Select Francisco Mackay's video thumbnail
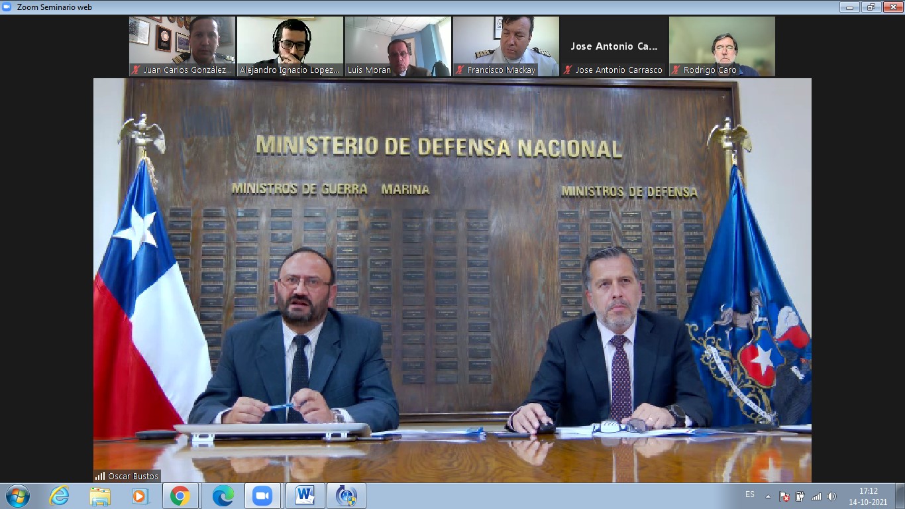905x509 pixels. point(506,46)
